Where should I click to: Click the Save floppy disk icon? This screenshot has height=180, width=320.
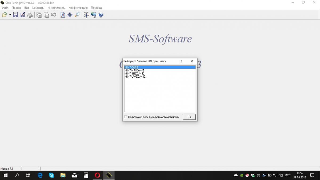(x=15, y=15)
